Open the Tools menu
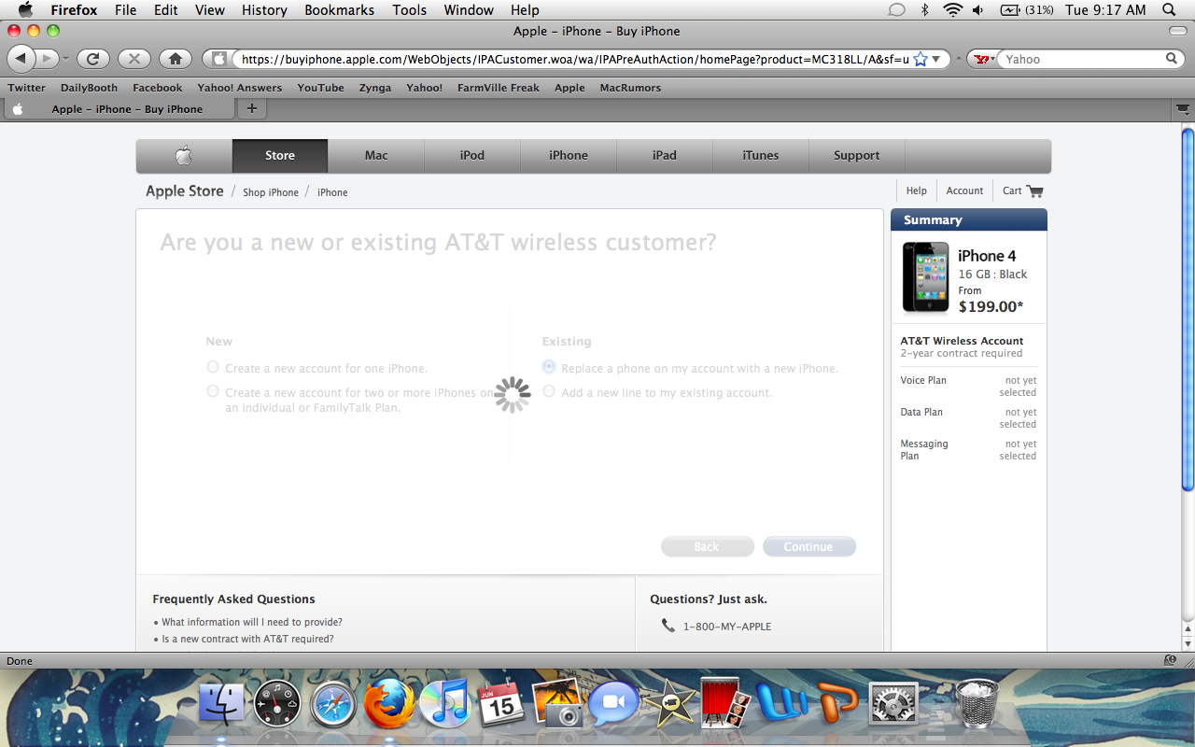This screenshot has width=1195, height=747. tap(409, 10)
